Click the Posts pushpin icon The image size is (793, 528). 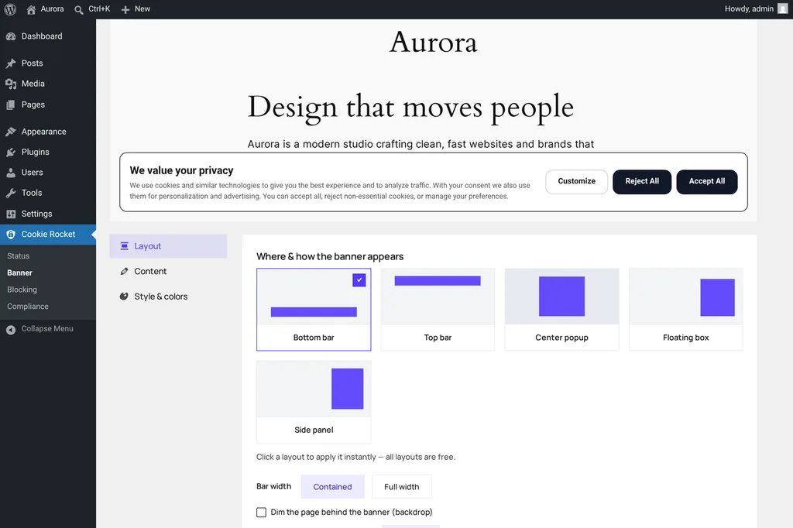tap(11, 63)
